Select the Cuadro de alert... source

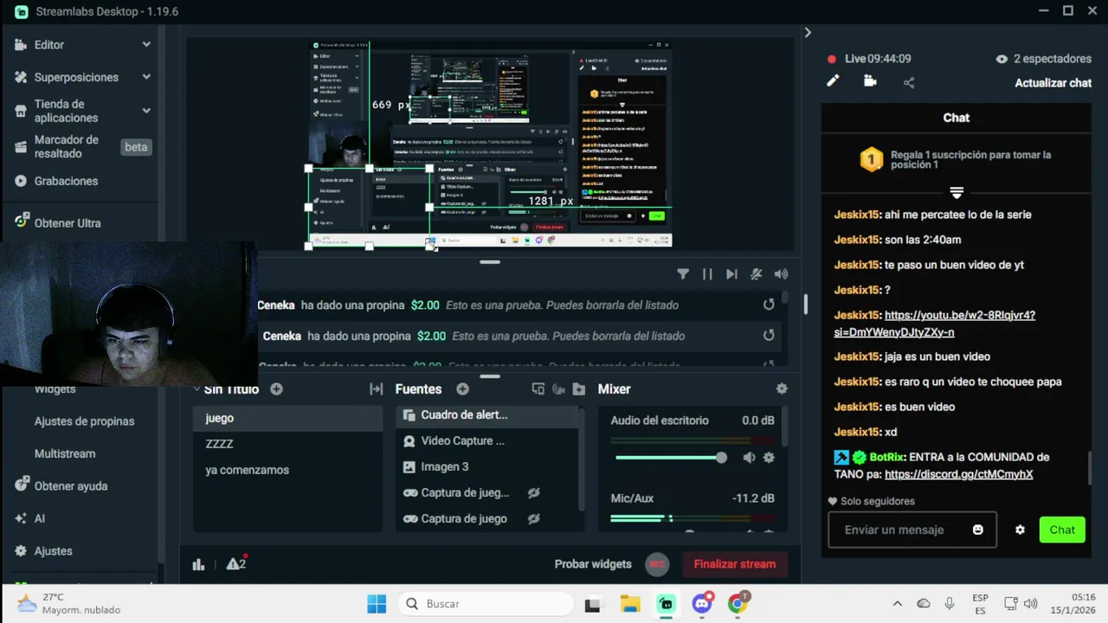tap(487, 415)
